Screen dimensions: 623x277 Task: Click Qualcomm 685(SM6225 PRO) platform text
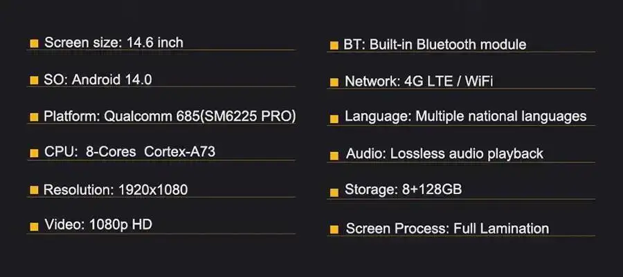[200, 117]
